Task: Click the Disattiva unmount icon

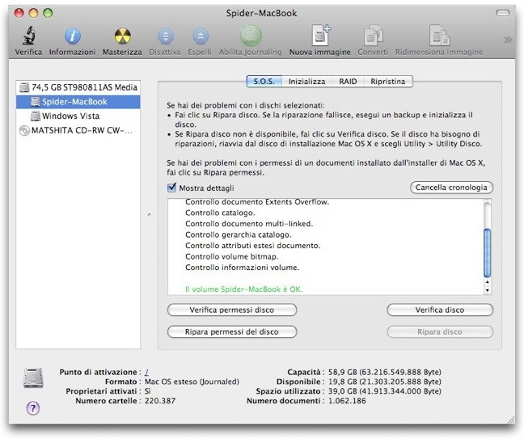Action: point(166,36)
